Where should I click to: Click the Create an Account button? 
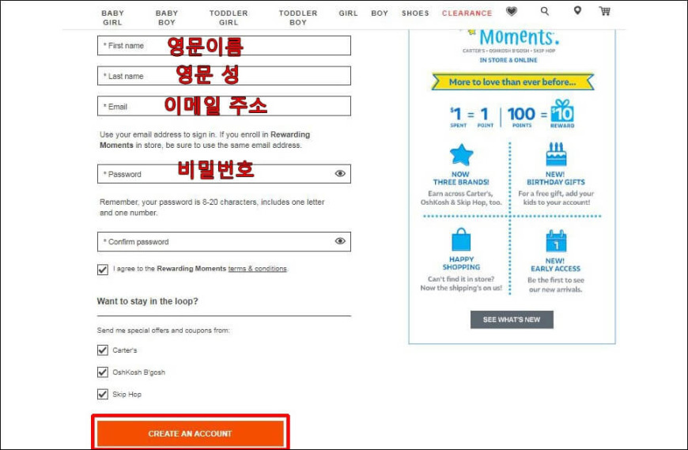coord(190,433)
